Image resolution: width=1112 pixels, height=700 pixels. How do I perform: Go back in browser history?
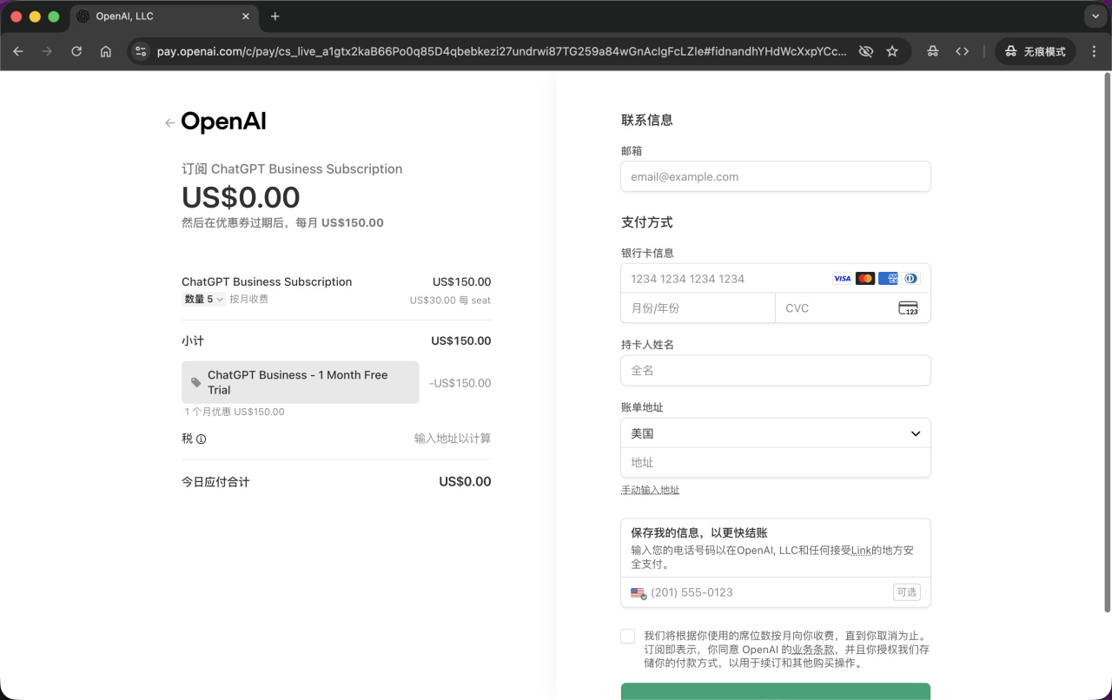coord(18,51)
